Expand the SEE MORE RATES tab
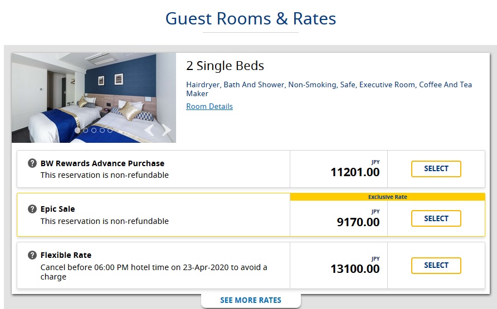The image size is (497, 309). pos(251,300)
